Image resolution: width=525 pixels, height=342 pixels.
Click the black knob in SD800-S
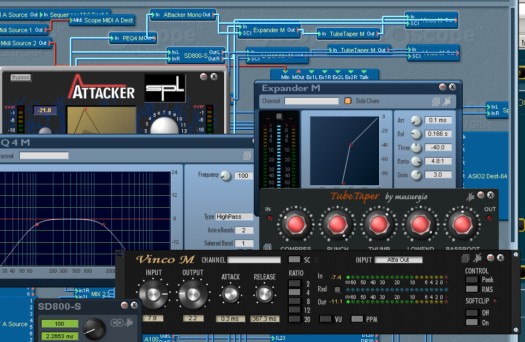[x=94, y=329]
